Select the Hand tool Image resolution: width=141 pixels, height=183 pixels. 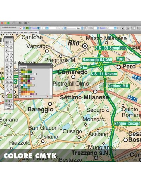tap(7, 89)
